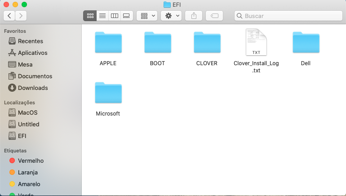
Task: Zoom the window with green button
Action: click(24, 4)
